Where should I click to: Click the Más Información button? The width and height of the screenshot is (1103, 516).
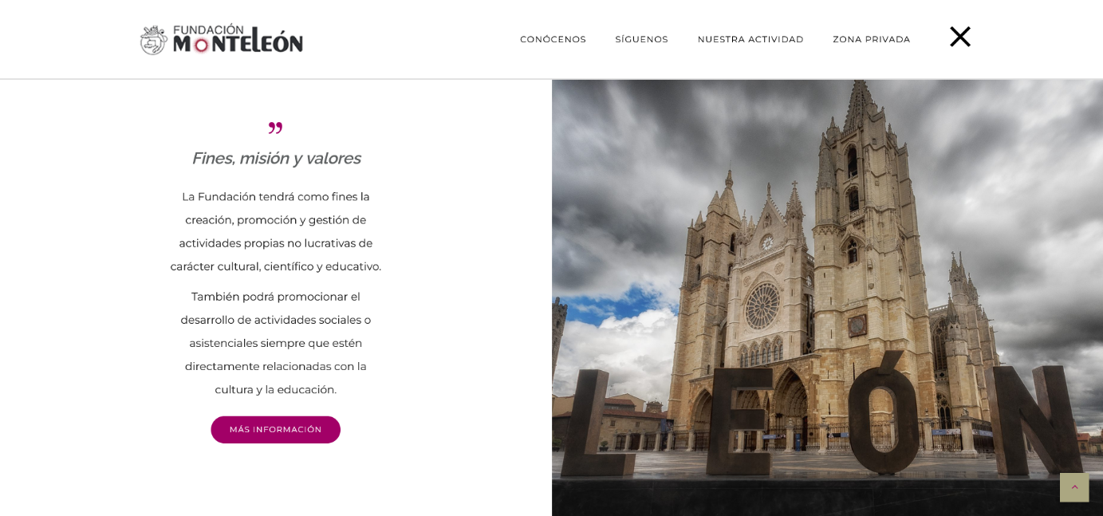(x=275, y=430)
